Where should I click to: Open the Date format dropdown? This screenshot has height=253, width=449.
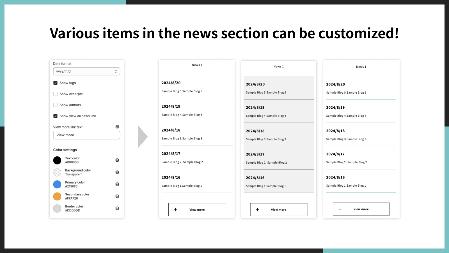86,71
